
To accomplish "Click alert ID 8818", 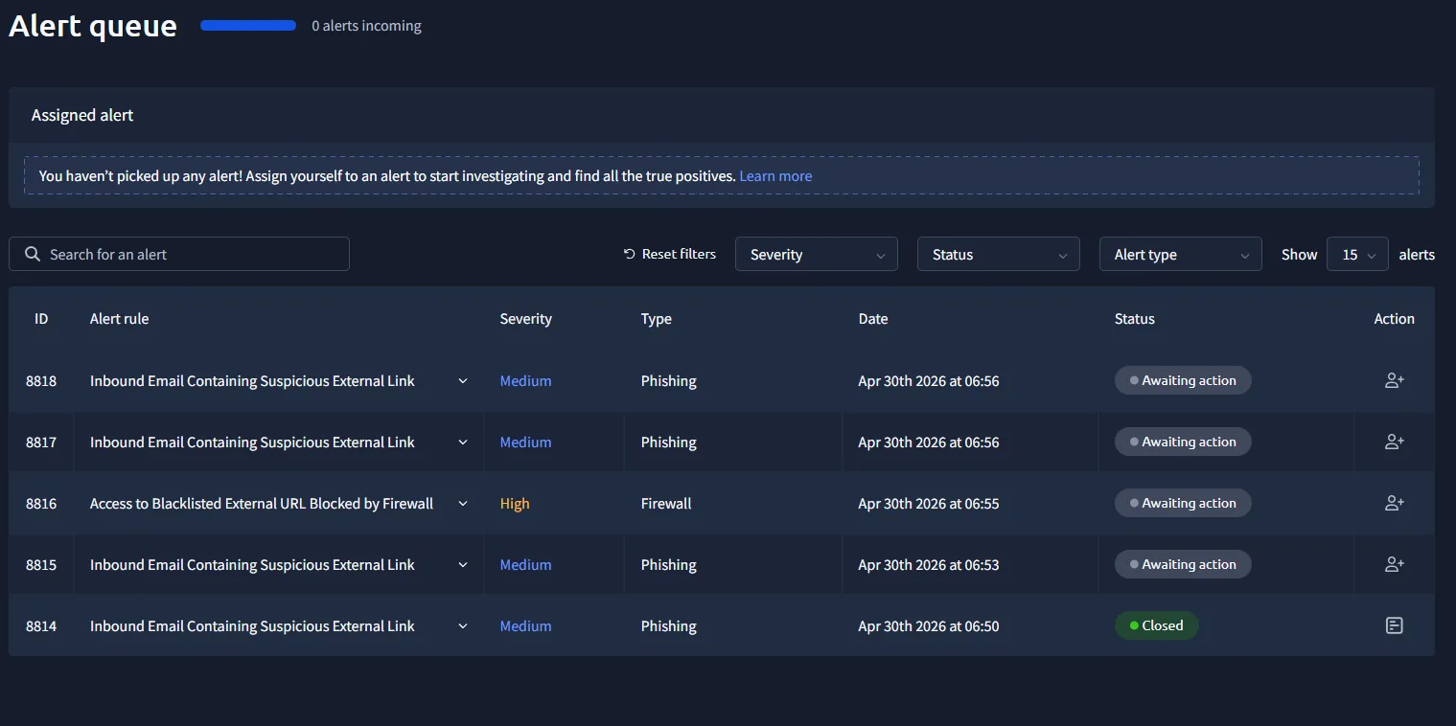I will 41,381.
